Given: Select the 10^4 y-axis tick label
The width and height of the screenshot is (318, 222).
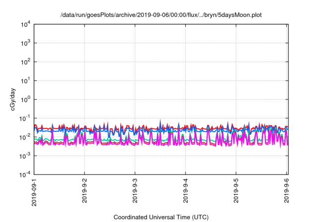Looking at the screenshot, I should click(25, 24).
